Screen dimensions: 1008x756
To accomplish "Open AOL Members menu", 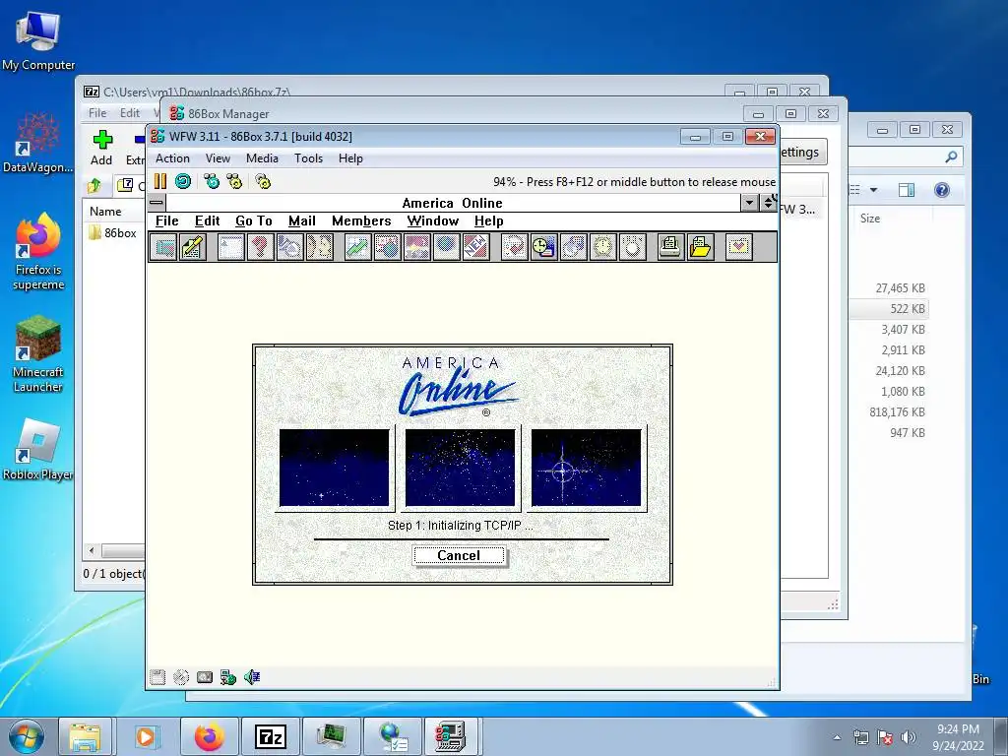I will click(361, 221).
